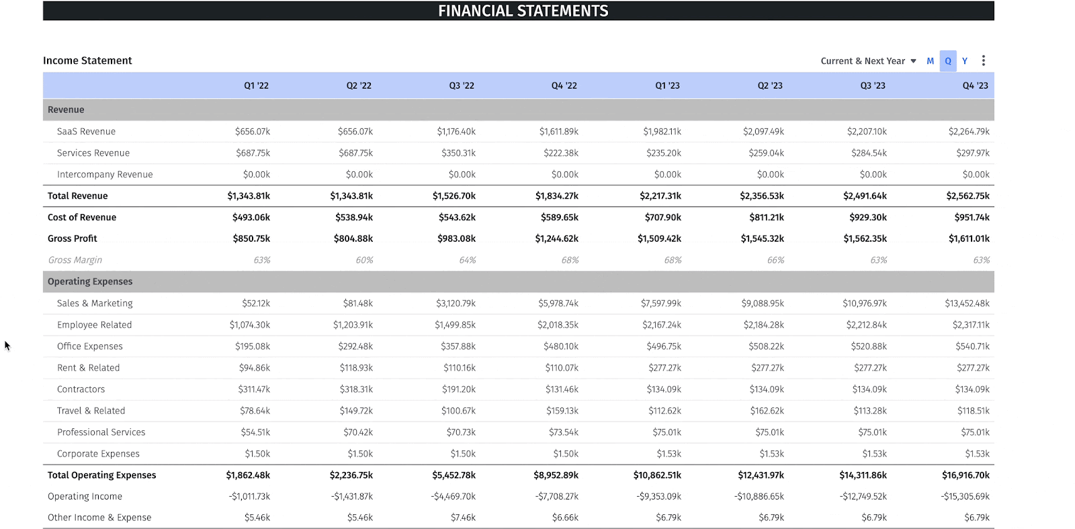Click SaaS Revenue value $1,176.40k
Screen dimensions: 1075x529
point(456,132)
